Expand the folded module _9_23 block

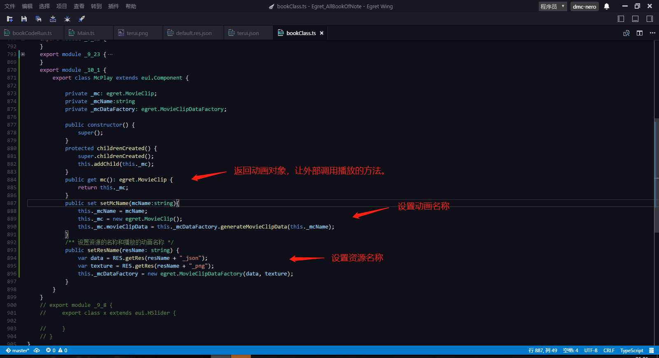point(23,54)
